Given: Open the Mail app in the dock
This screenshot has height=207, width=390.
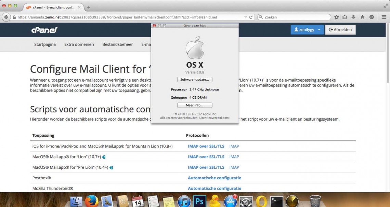Looking at the screenshot, I should pyautogui.click(x=107, y=201).
